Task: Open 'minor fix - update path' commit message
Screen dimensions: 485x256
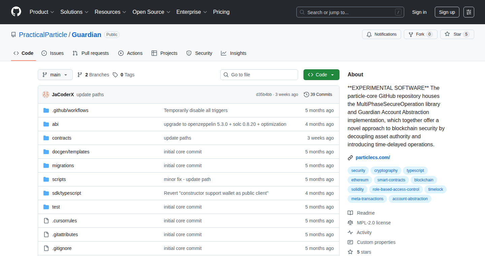Action: (187, 179)
